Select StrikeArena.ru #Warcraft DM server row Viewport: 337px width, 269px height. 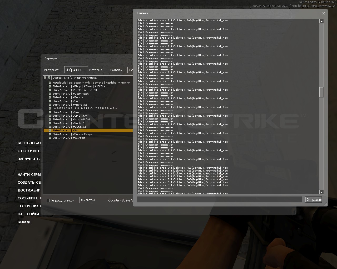[x=88, y=120]
